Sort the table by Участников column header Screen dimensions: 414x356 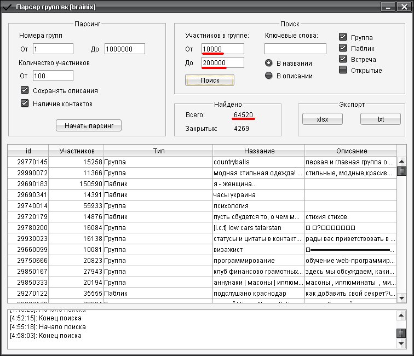[76, 151]
